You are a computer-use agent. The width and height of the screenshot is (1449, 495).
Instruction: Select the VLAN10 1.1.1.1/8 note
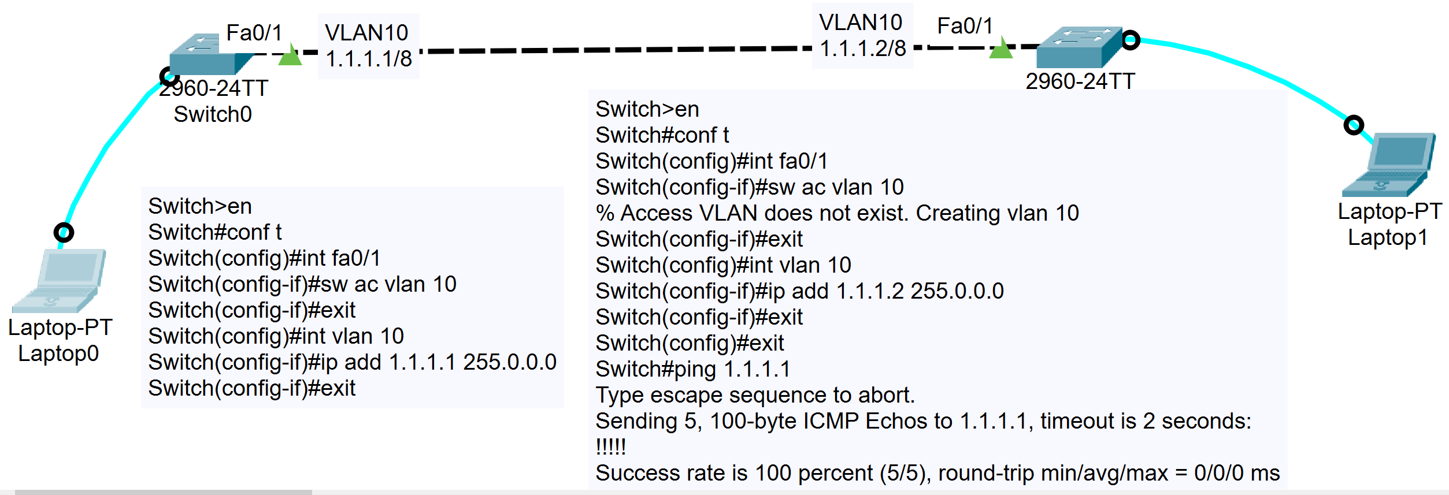pos(368,46)
